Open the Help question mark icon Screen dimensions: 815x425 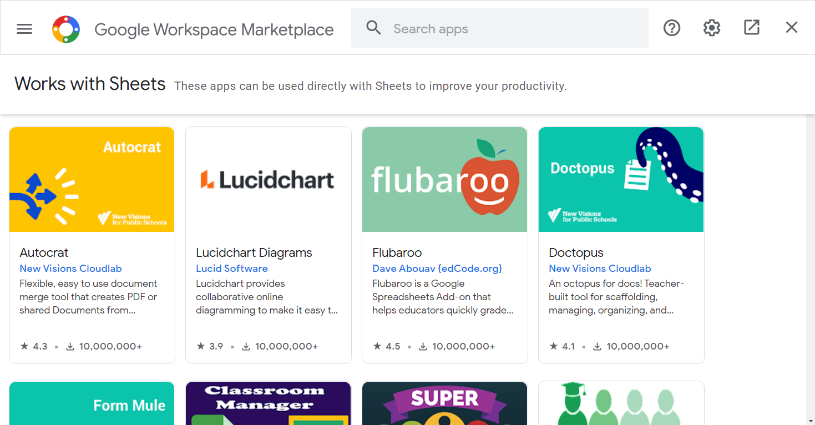click(672, 28)
